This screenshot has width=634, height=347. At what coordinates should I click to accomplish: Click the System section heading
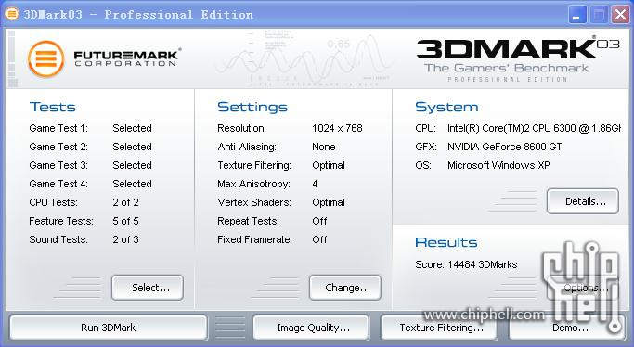[x=446, y=107]
